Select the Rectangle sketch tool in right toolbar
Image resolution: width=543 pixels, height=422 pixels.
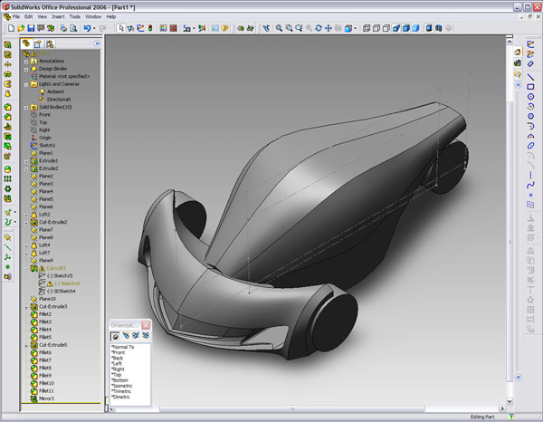click(530, 87)
